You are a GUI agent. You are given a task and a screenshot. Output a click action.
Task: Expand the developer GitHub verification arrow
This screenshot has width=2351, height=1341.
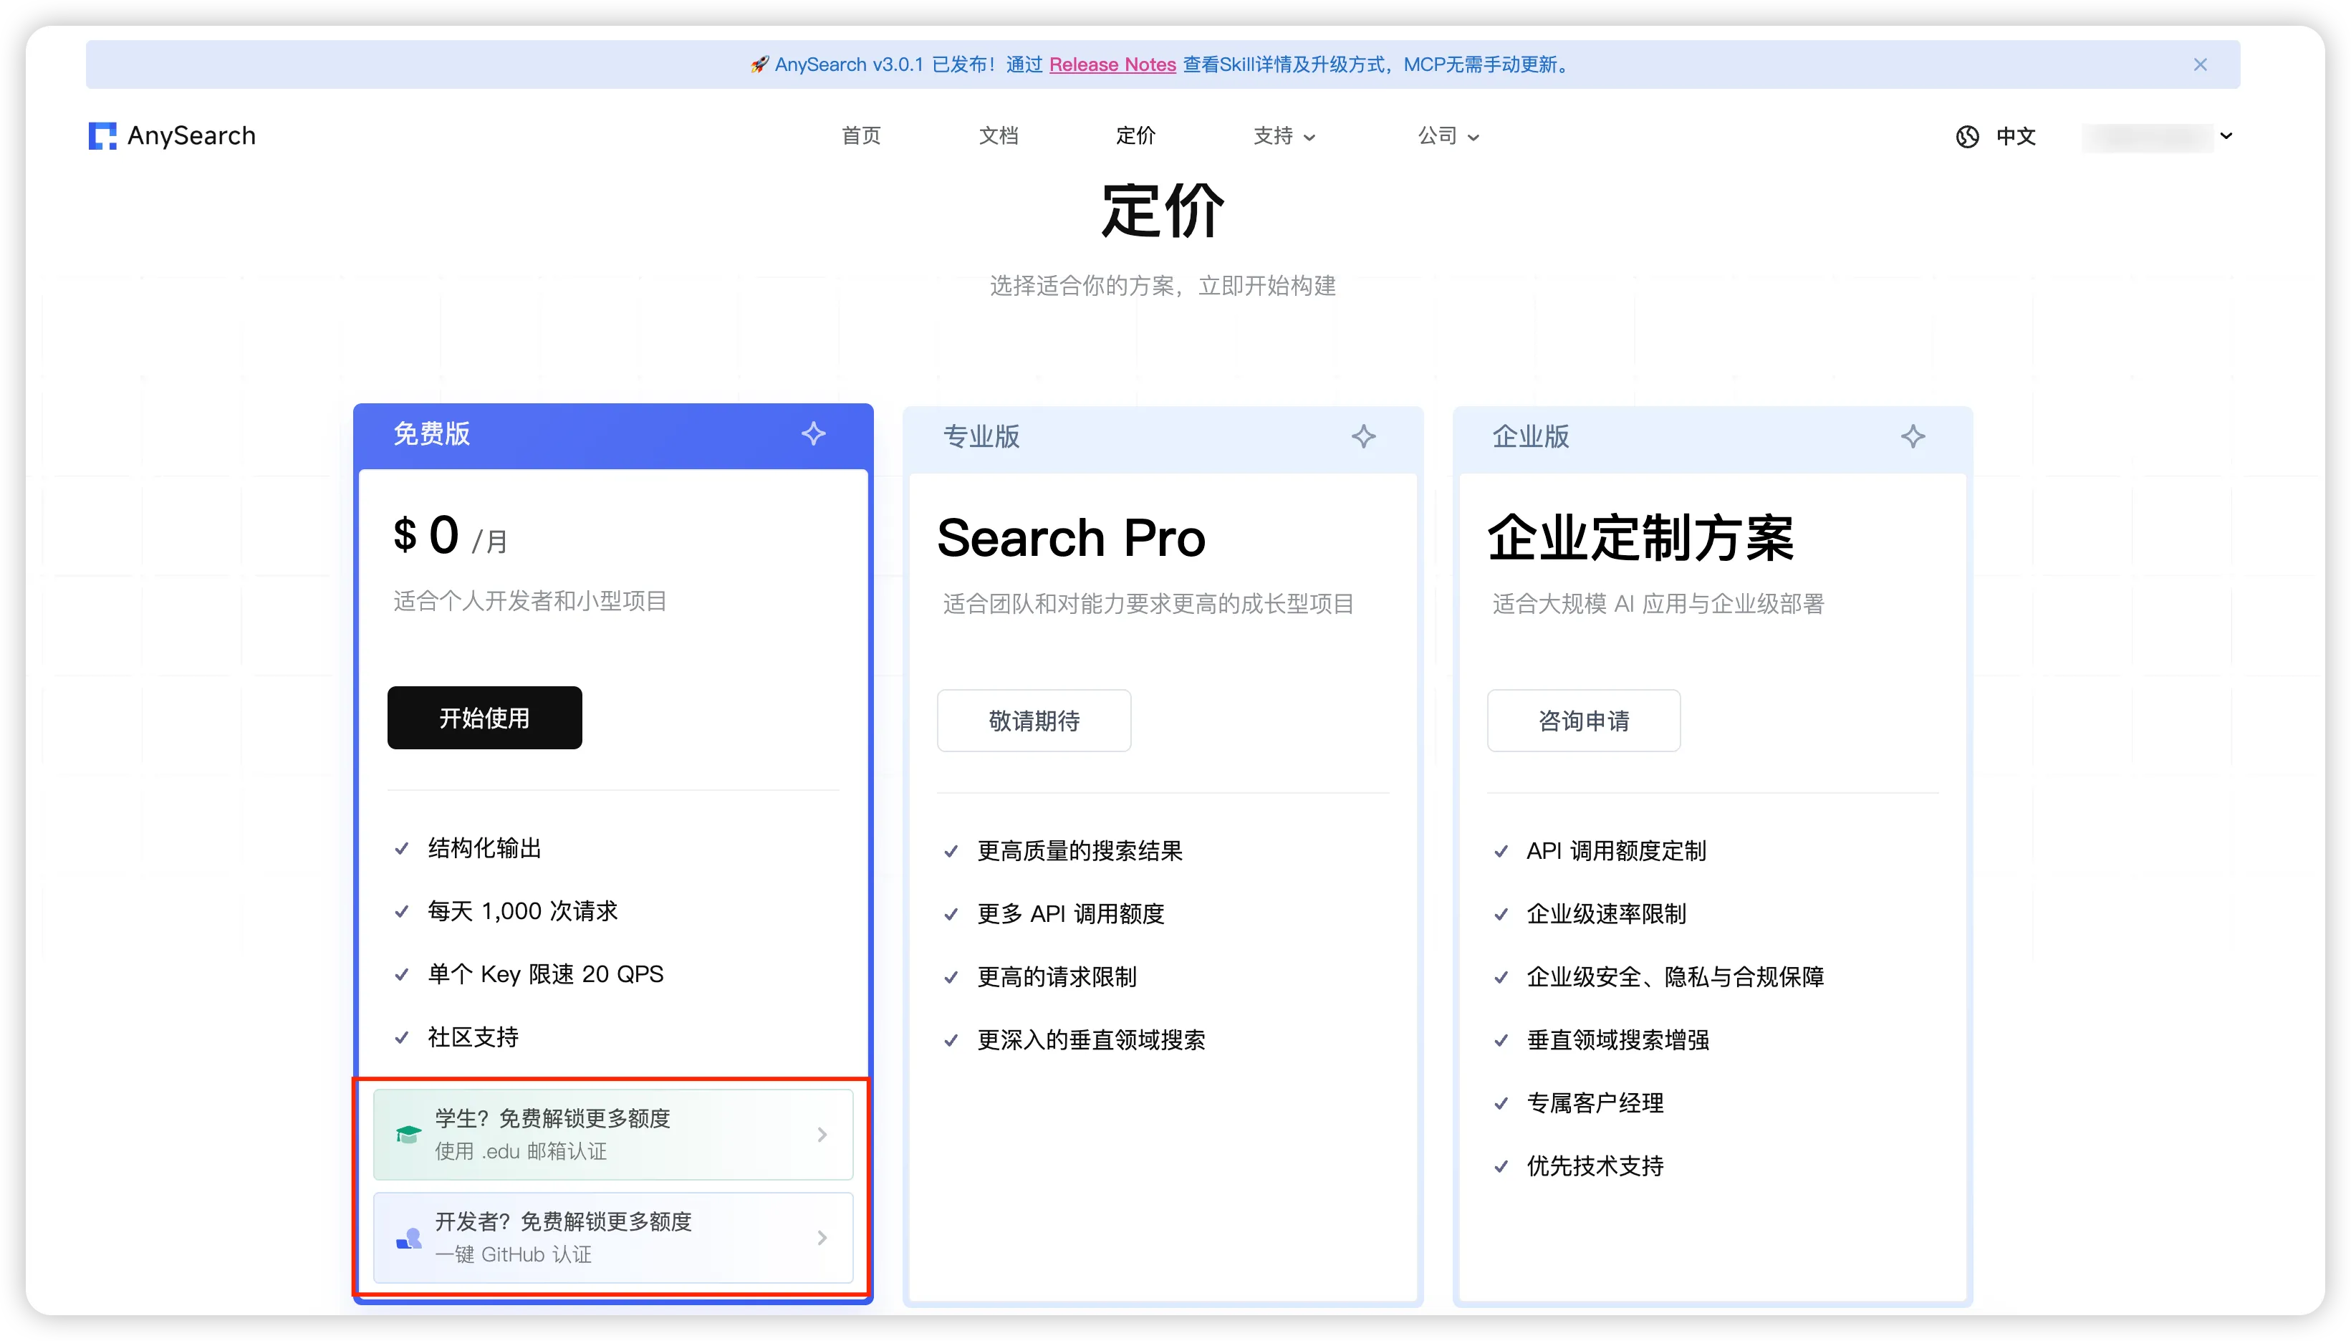click(x=822, y=1238)
